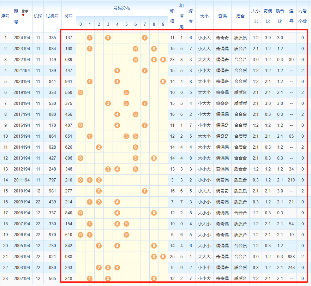Image resolution: width=311 pixels, height=286 pixels.
Task: Click the 奖号 column header
Action: 69,16
